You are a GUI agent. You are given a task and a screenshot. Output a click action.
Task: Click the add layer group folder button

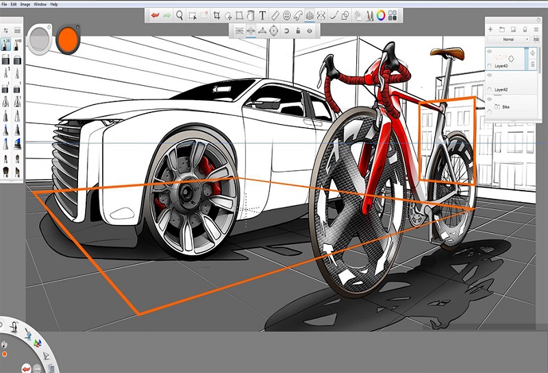pos(502,29)
